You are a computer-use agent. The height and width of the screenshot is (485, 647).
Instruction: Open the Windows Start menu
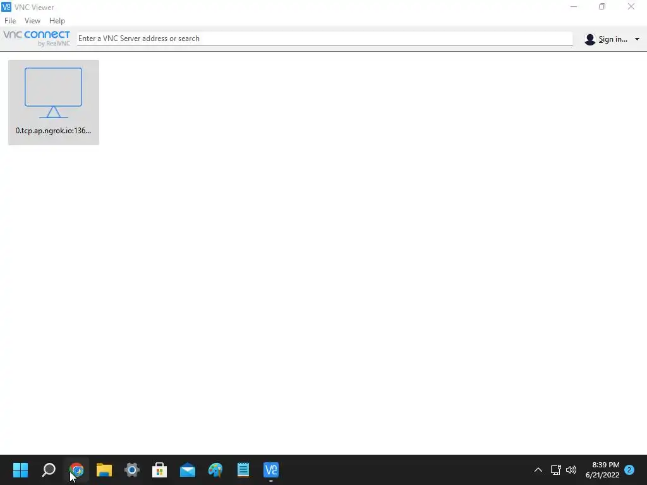click(x=20, y=470)
